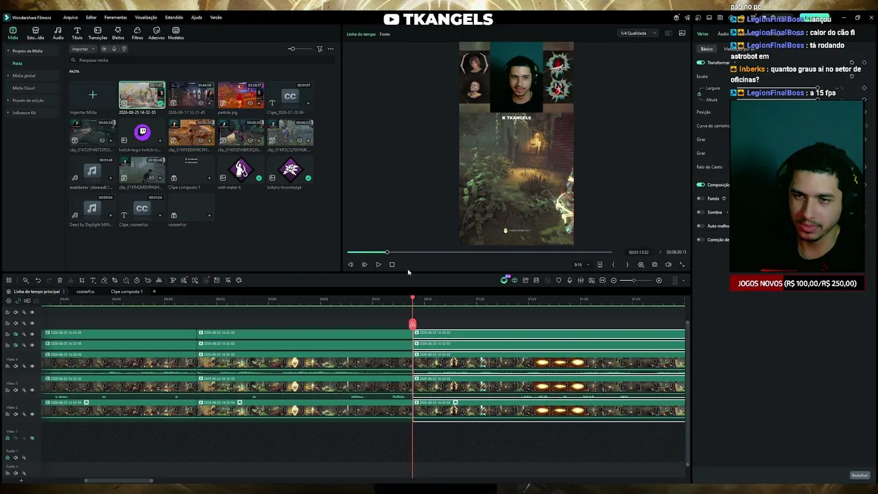Open the 1/4 Qualidade dropdown
878x494 pixels.
point(638,33)
